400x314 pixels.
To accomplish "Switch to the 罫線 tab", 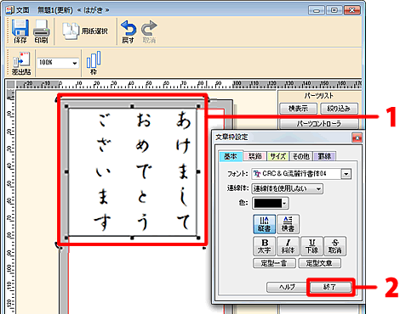I will pos(324,156).
